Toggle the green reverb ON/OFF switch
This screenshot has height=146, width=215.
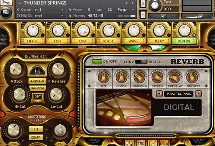pyautogui.click(x=97, y=62)
